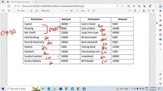Open the Highlight color dropdown arrow
Viewport: 163px width, 91px height.
(x=12, y=11)
